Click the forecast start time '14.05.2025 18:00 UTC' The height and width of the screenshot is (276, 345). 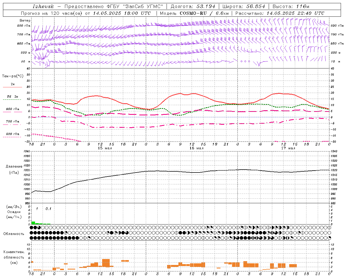click(122, 13)
